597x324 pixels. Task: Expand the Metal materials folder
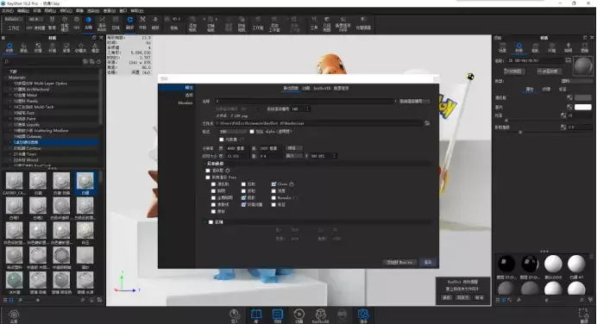10,95
